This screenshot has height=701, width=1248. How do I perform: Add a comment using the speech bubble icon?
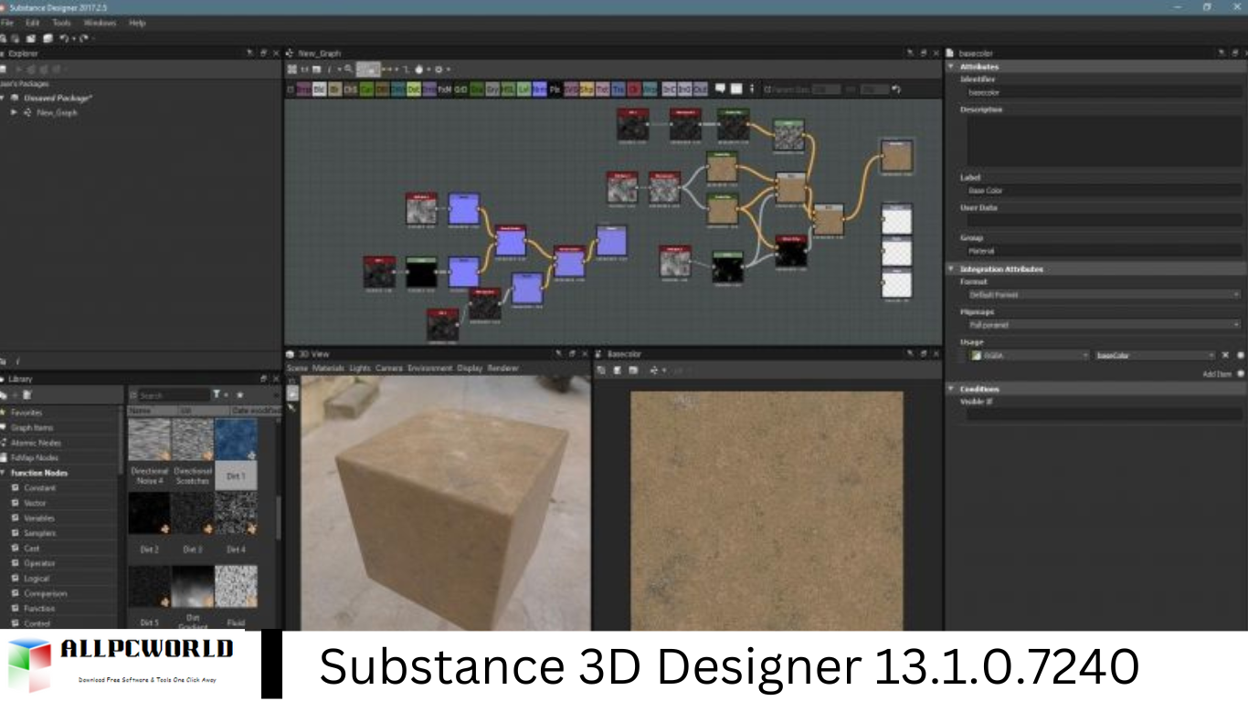720,89
